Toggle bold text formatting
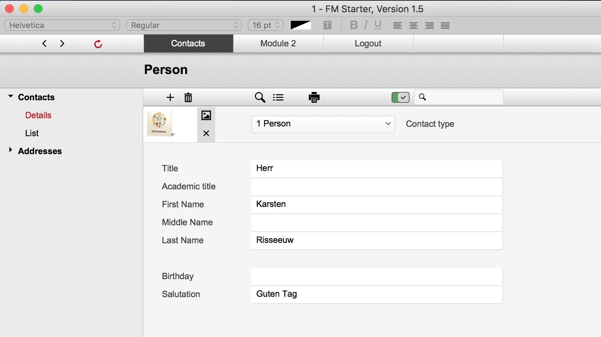Viewport: 601px width, 337px height. tap(353, 25)
